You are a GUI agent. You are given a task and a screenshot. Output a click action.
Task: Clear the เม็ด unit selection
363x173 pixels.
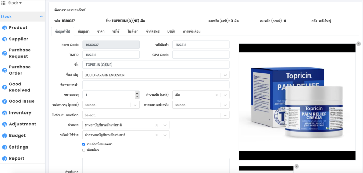pos(217,95)
